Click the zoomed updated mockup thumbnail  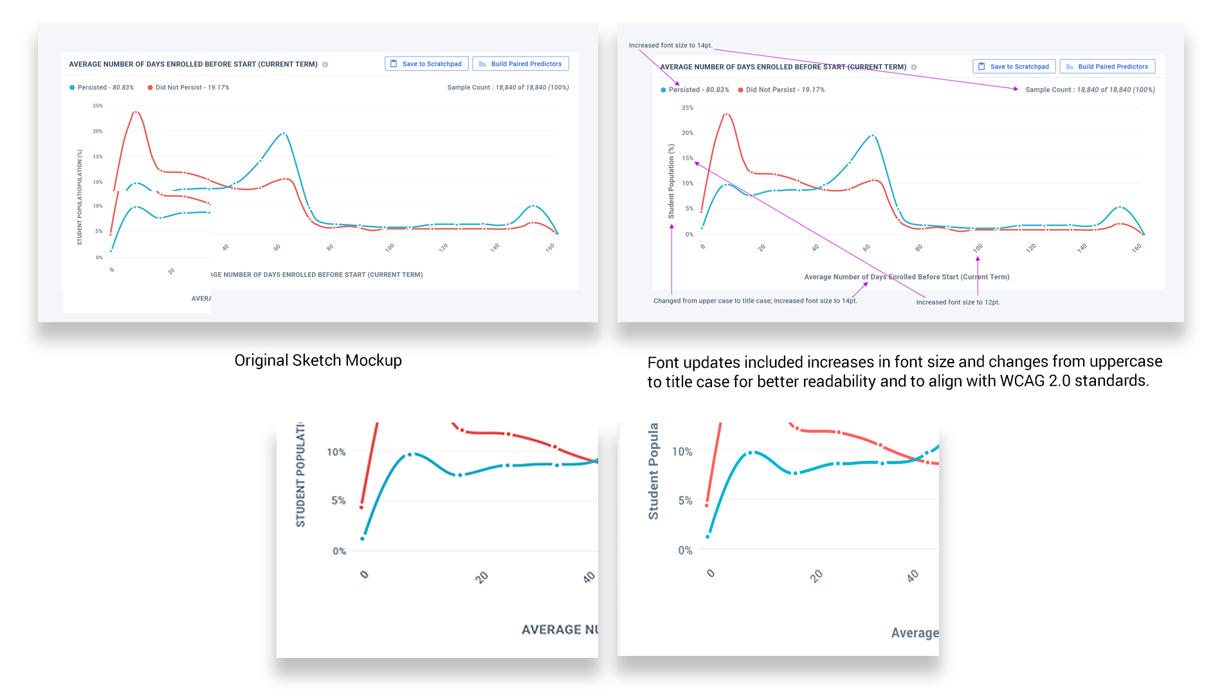pos(778,539)
